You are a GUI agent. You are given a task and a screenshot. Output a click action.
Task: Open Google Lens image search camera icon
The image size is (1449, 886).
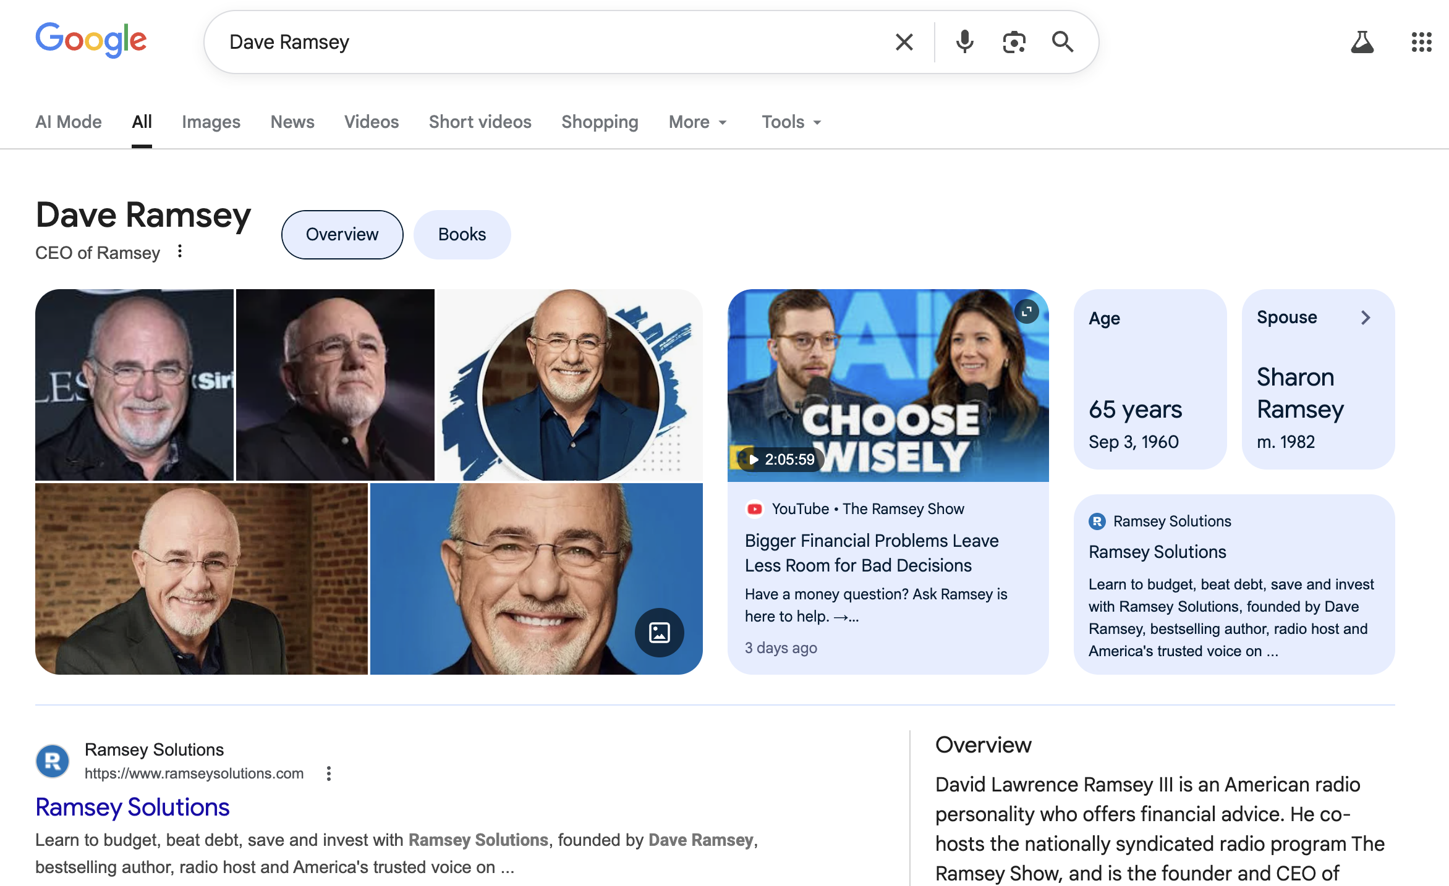coord(1014,41)
